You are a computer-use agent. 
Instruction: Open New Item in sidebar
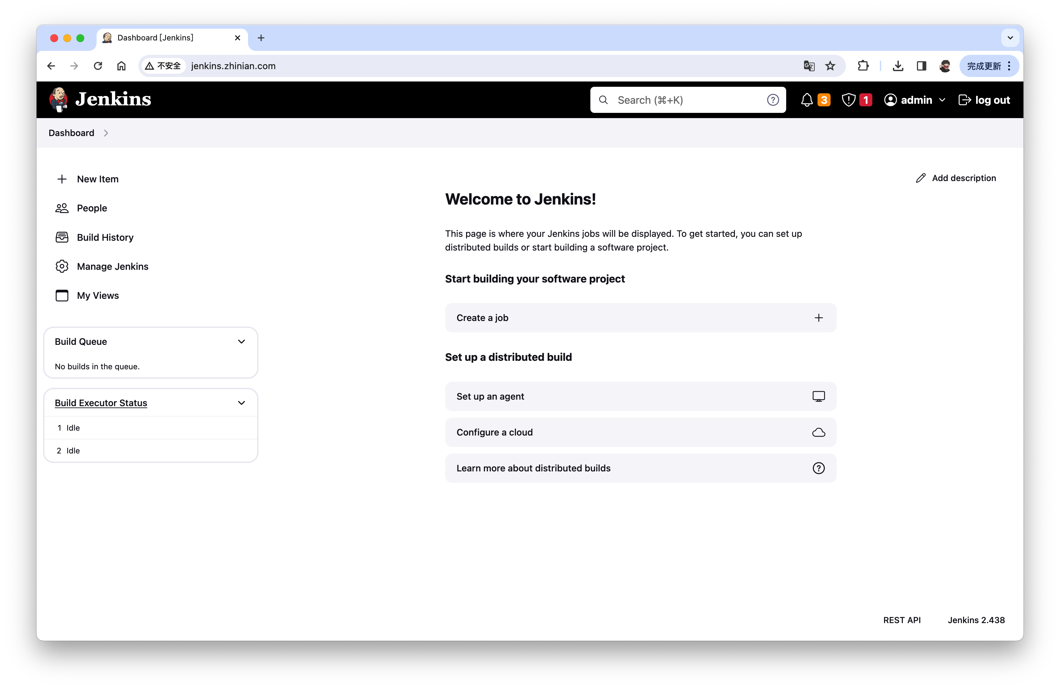(98, 179)
